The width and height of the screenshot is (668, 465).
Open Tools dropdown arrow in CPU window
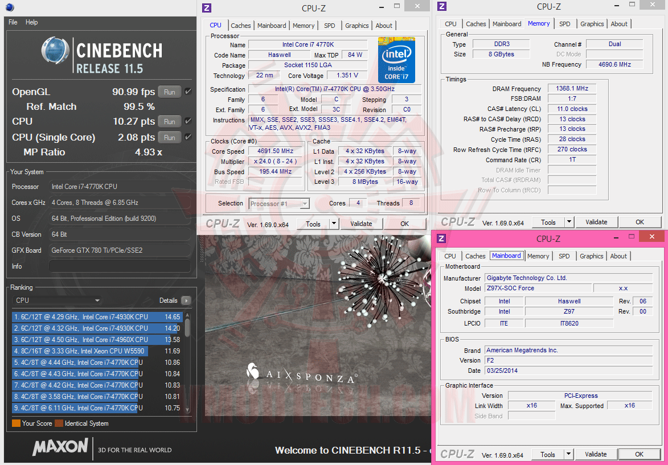pos(334,224)
